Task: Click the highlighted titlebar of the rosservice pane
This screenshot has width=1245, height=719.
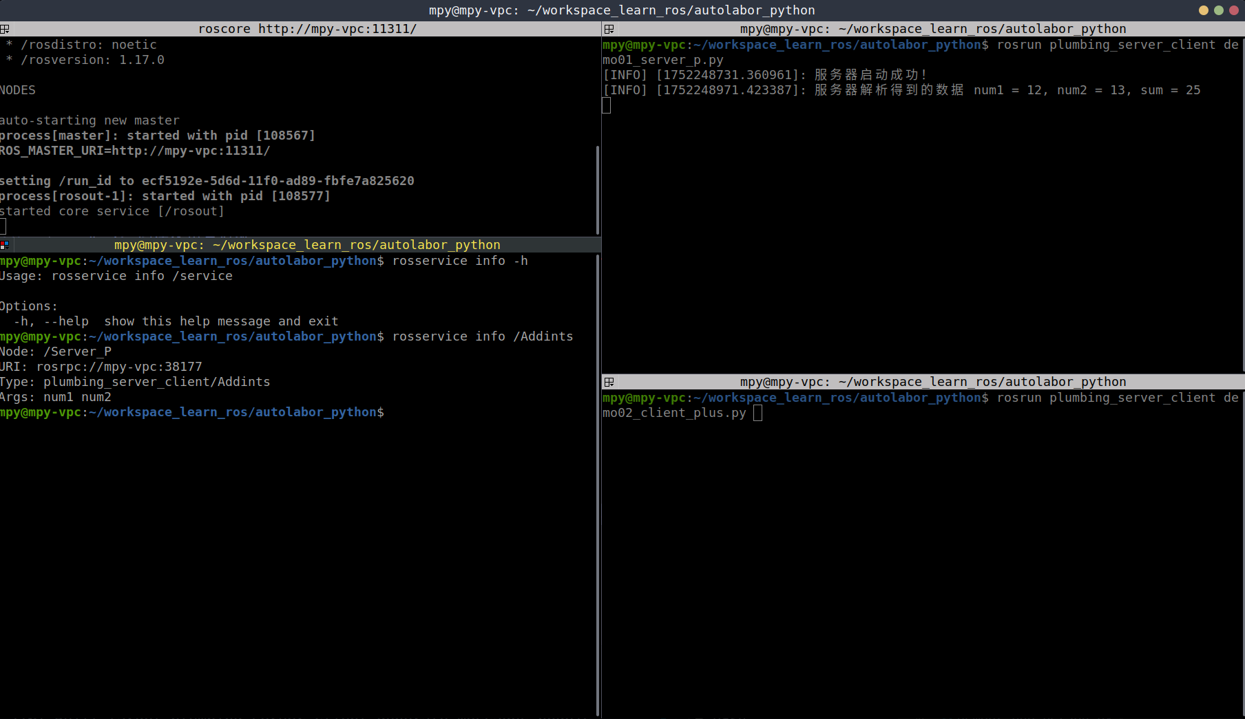Action: 307,245
